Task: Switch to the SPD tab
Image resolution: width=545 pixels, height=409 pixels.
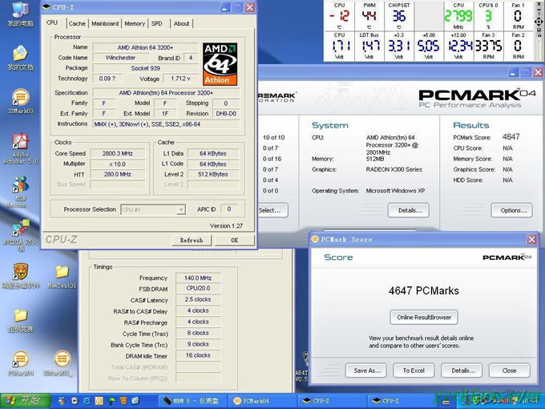Action: point(157,24)
